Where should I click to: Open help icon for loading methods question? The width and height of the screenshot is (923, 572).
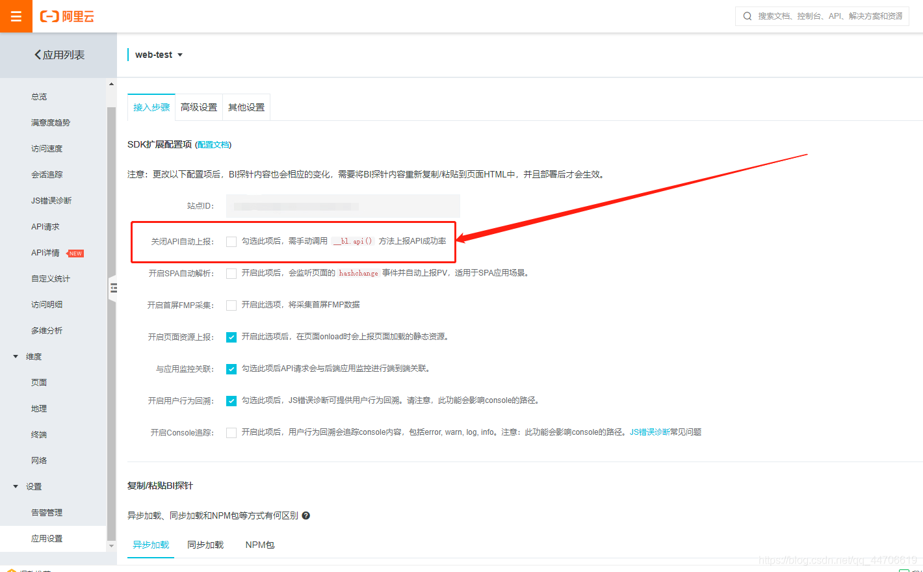[305, 515]
